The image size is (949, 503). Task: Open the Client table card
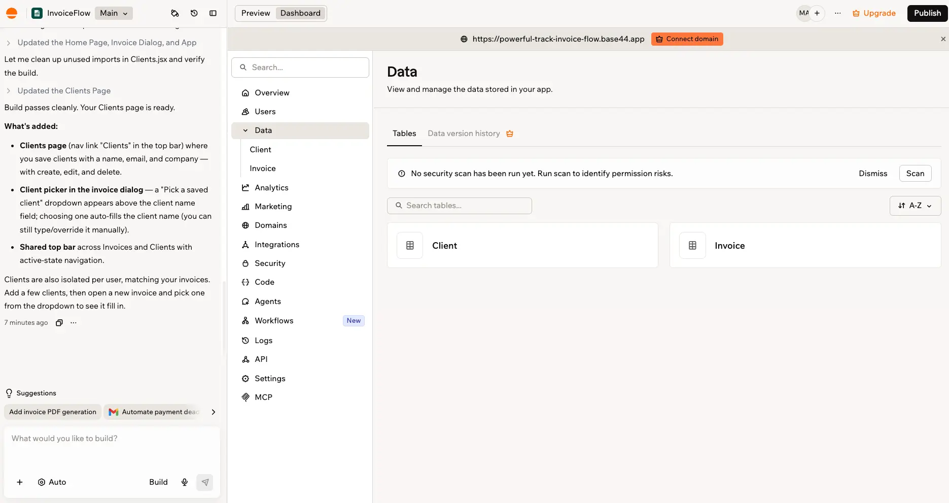(x=522, y=245)
